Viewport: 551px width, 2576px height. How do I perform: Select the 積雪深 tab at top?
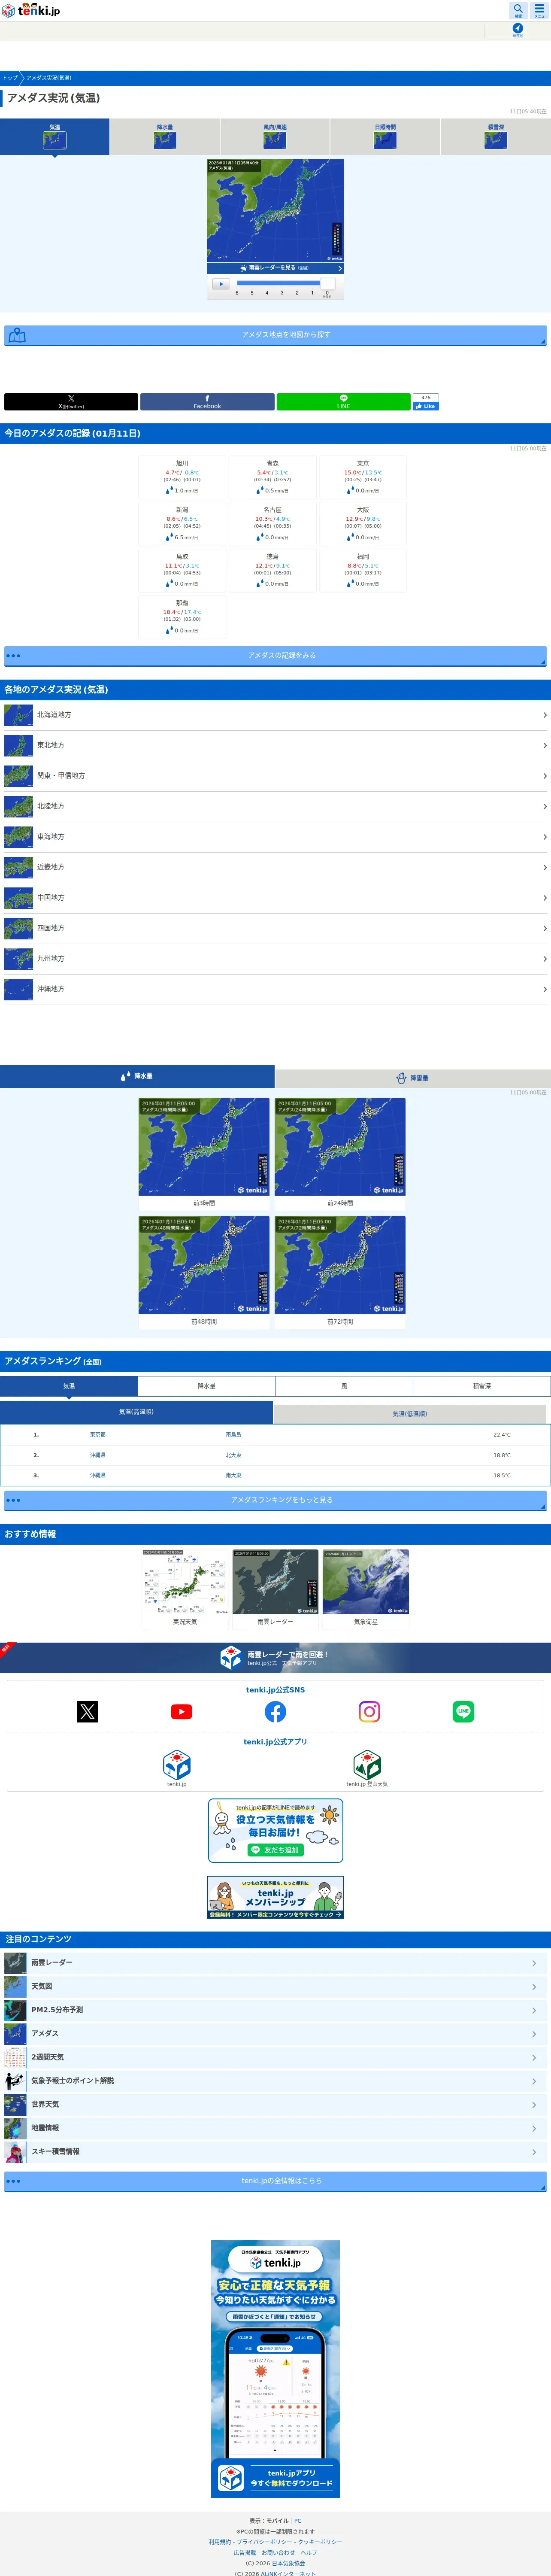pos(496,136)
